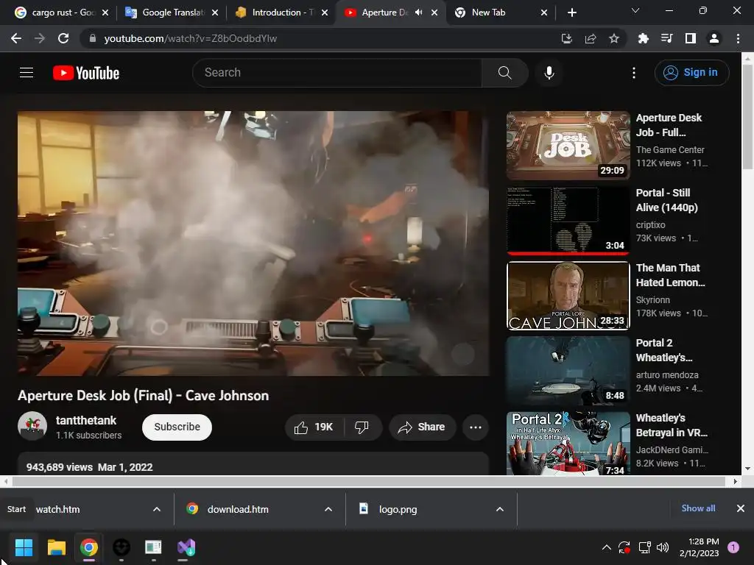Open the clock showing 1:28 PM
The image size is (754, 565).
tap(700, 547)
